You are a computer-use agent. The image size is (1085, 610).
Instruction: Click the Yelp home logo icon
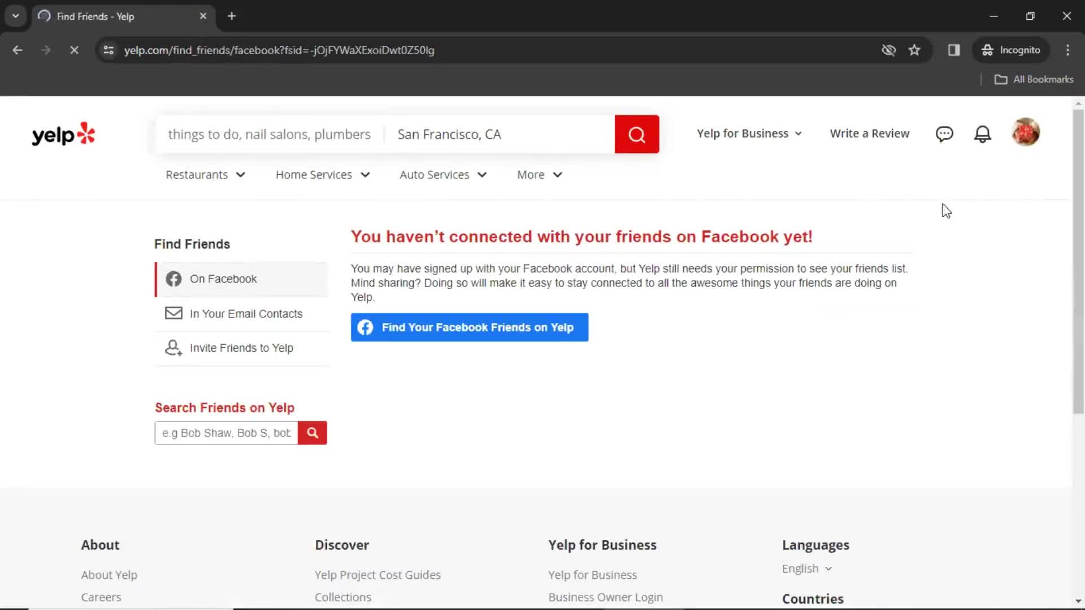[x=63, y=134]
